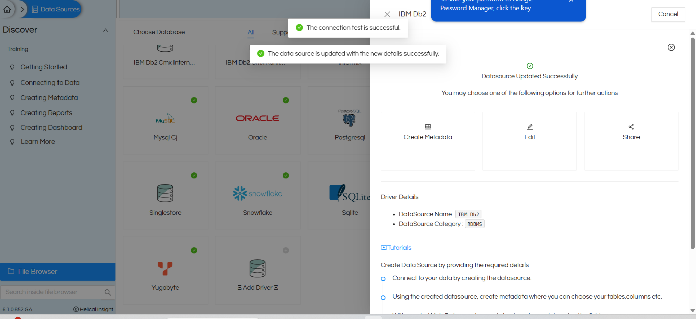Open the Tutorials link
Viewport: 696px width, 319px height.
click(396, 247)
